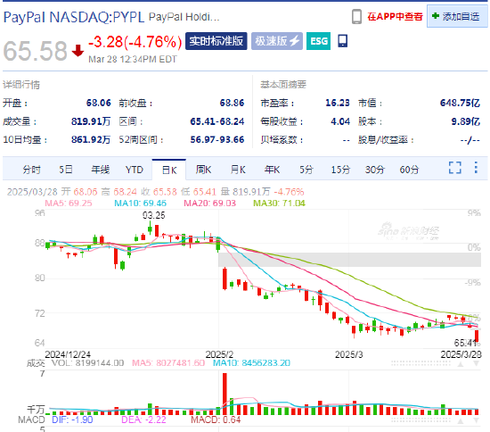Show the 15分 minute chart tab
Screen dimensions: 490x432
340,170
